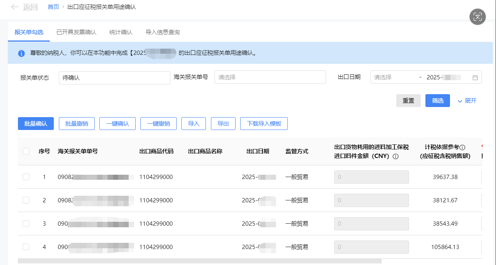The width and height of the screenshot is (496, 265).
Task: Open the export date calendar icon
Action: (x=475, y=77)
